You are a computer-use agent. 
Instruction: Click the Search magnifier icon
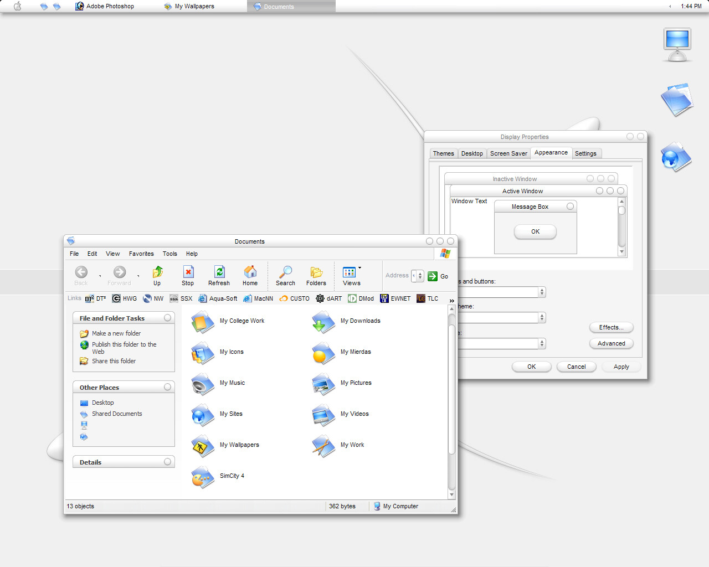pos(285,272)
